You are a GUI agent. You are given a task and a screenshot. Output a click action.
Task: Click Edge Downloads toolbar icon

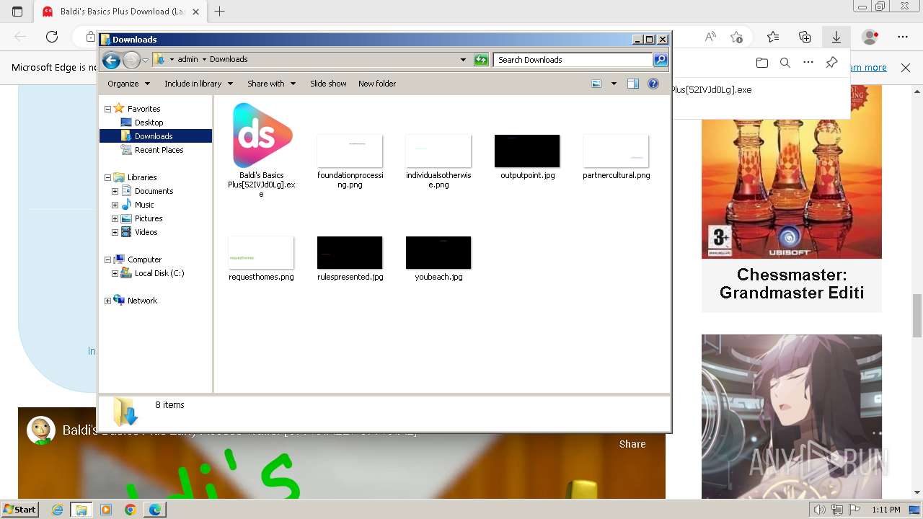pos(836,37)
